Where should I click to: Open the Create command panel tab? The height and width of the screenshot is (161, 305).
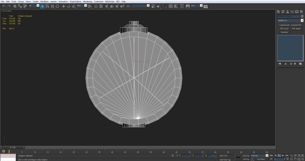pyautogui.click(x=278, y=12)
